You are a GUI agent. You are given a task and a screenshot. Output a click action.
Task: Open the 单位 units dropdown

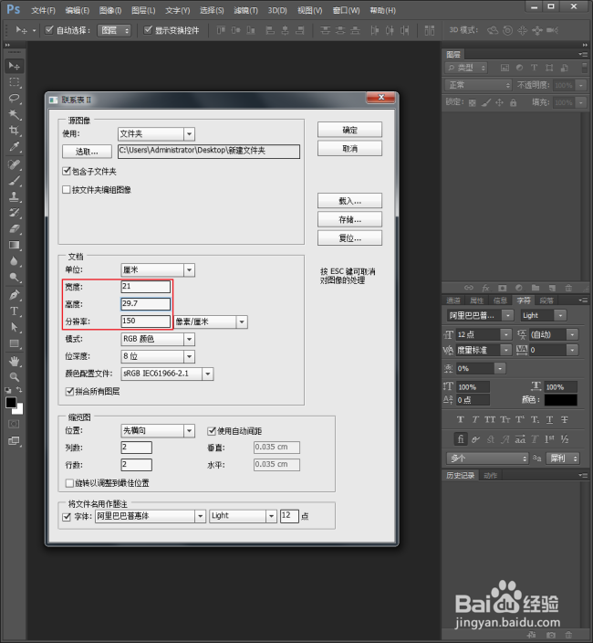click(158, 269)
